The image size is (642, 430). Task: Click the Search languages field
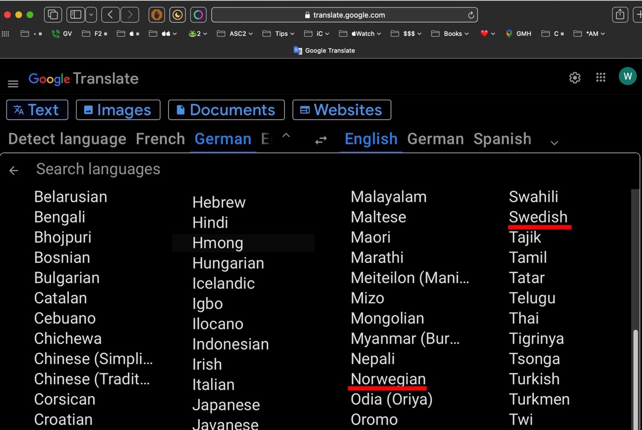click(98, 169)
